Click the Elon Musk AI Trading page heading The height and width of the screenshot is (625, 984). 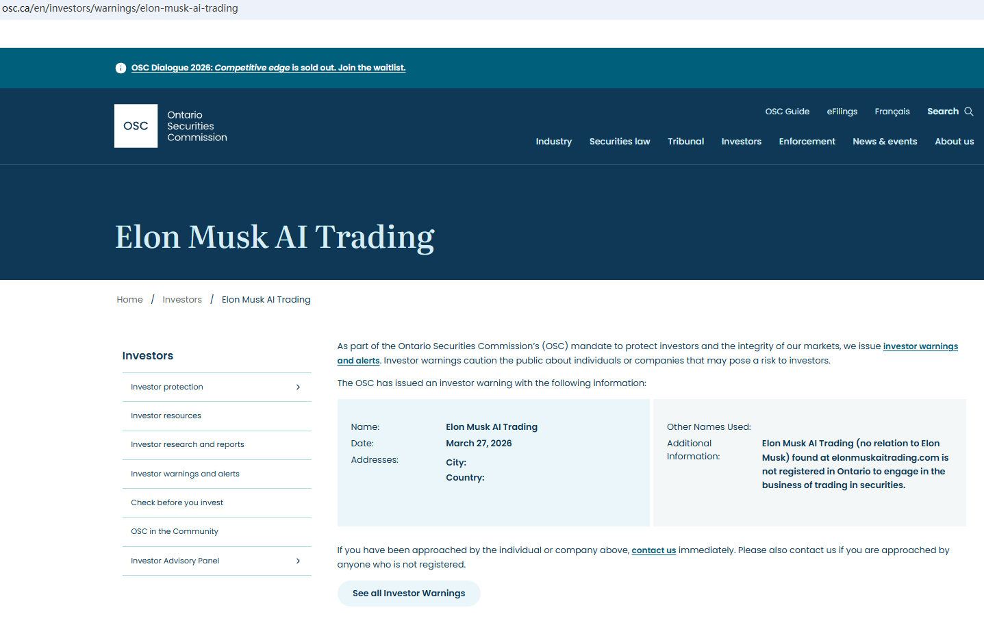275,237
